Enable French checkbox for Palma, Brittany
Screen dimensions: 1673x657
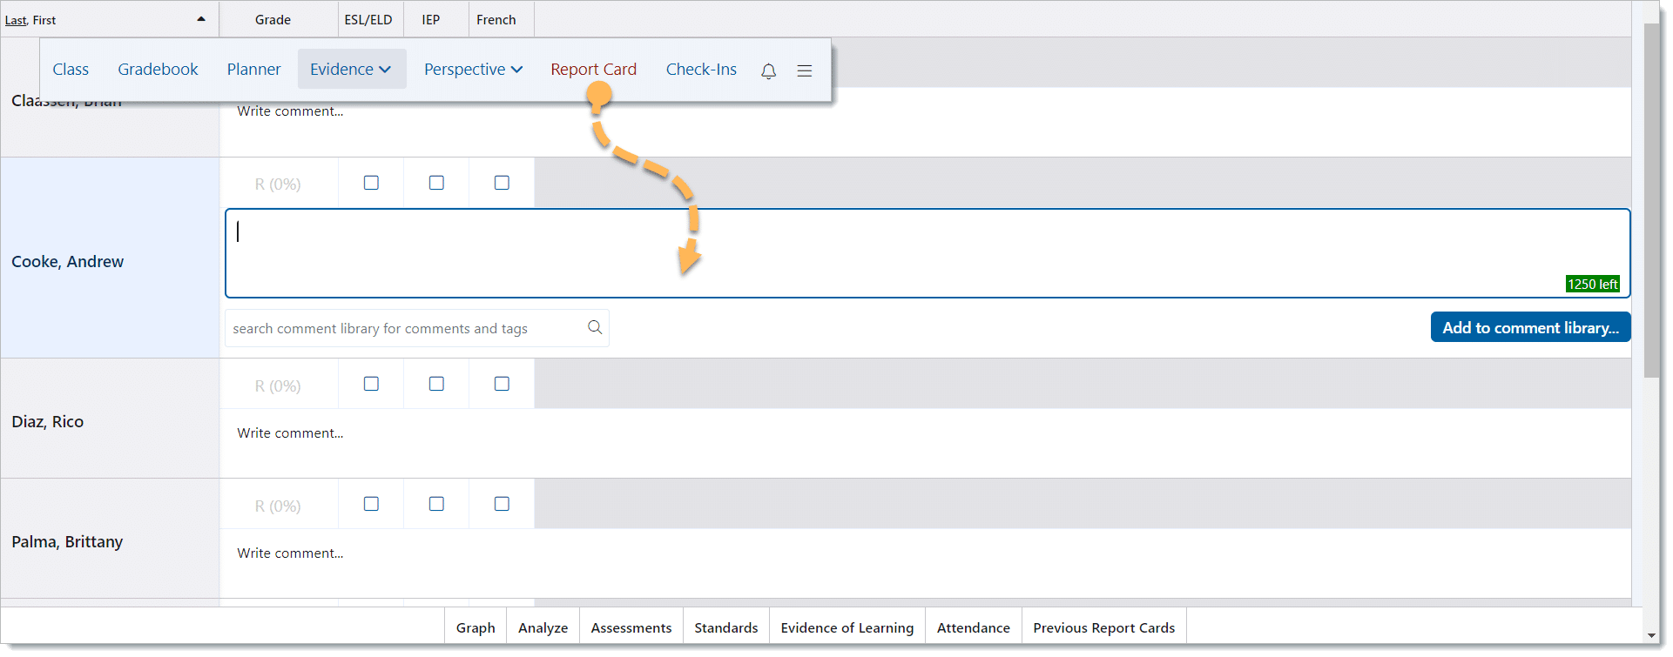[x=502, y=504]
